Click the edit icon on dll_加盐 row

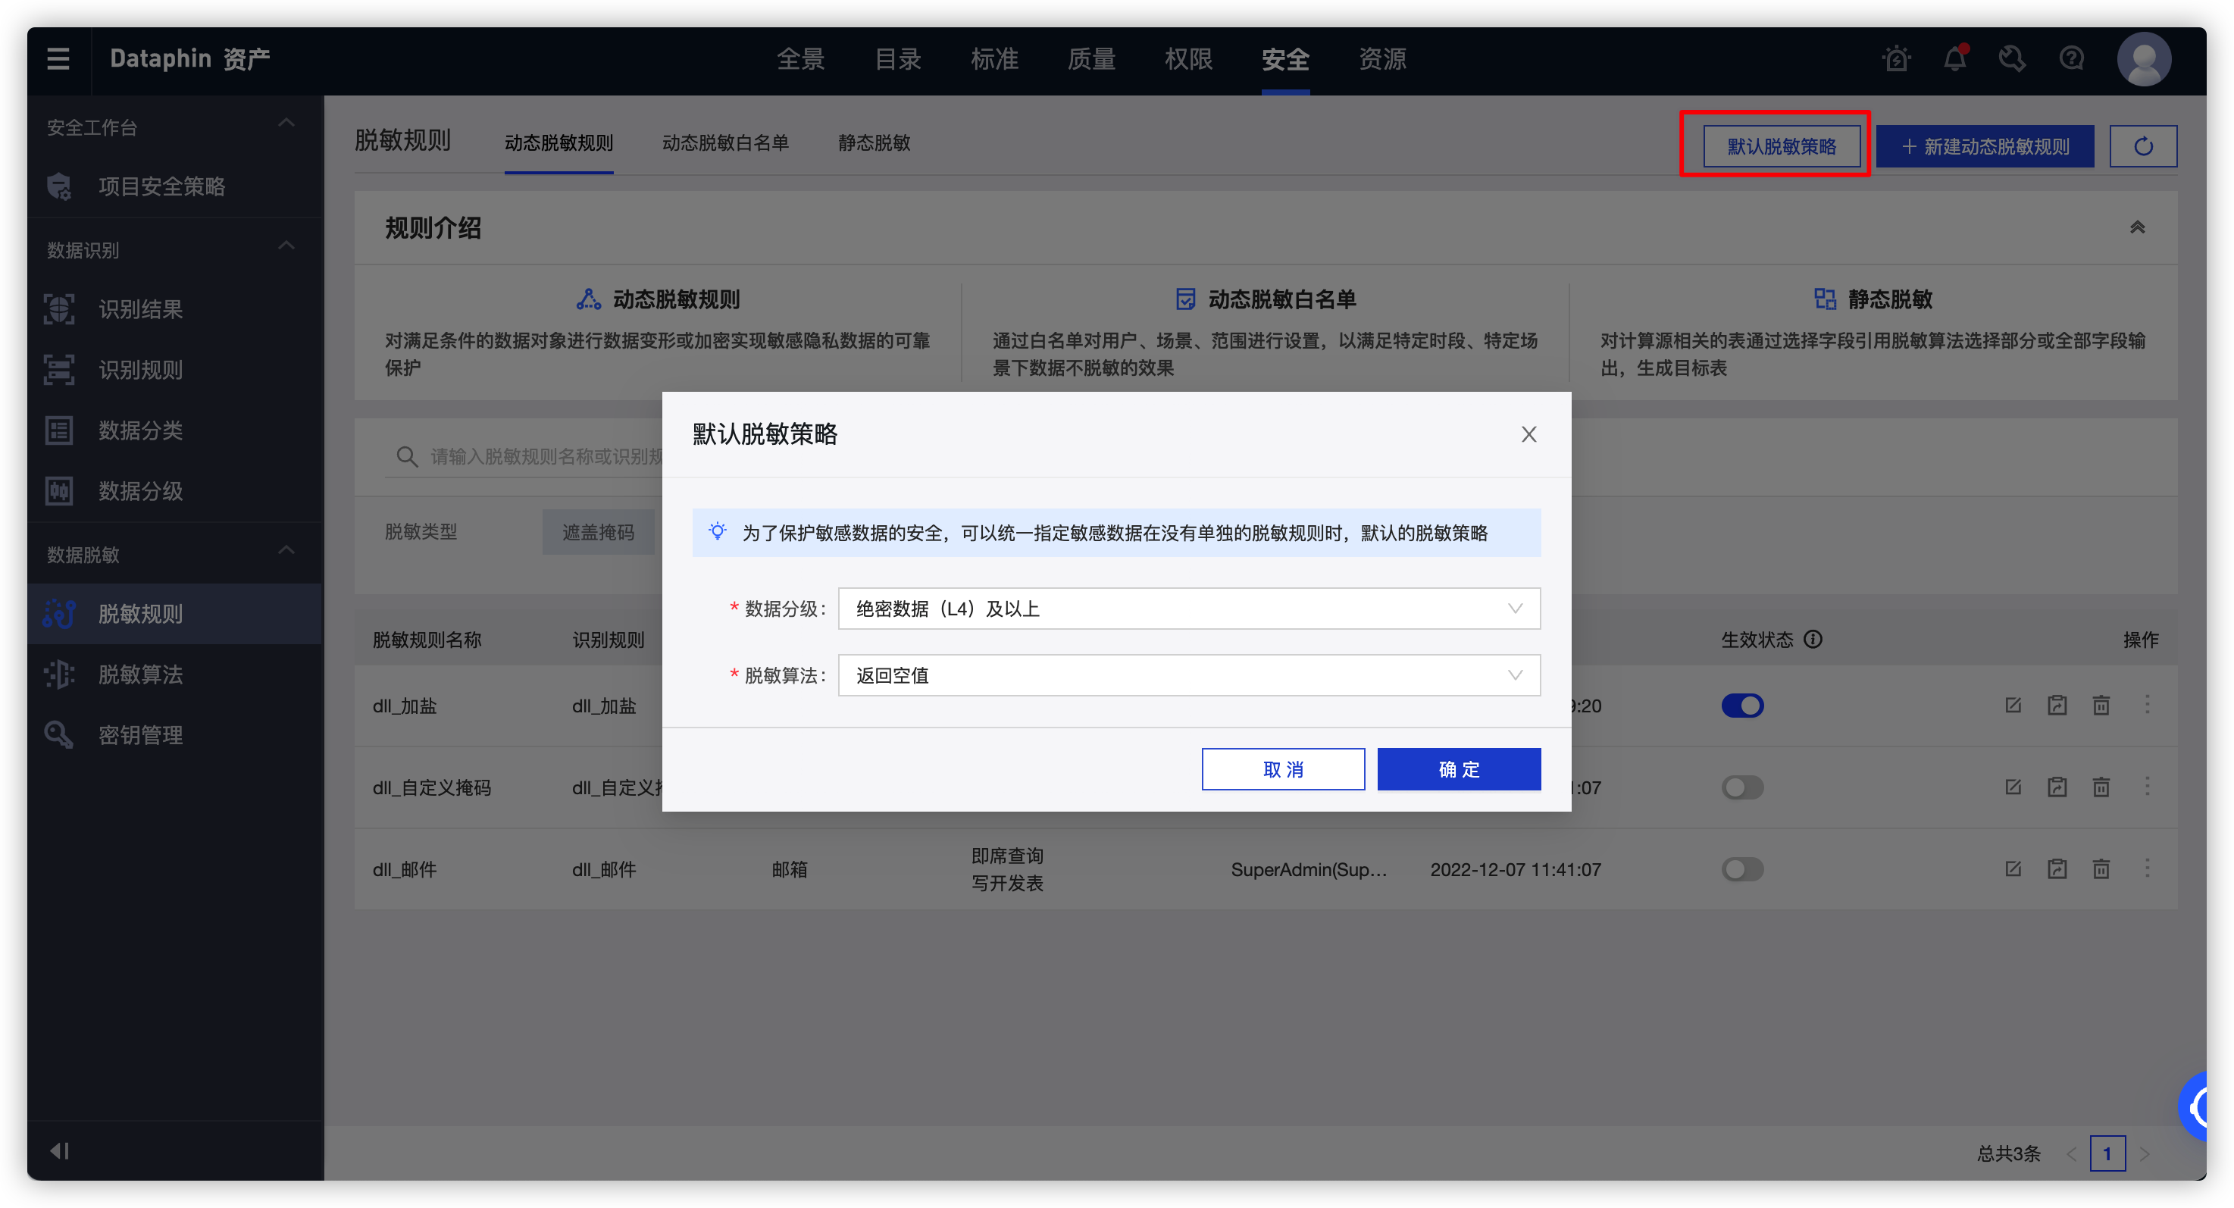click(x=2013, y=705)
